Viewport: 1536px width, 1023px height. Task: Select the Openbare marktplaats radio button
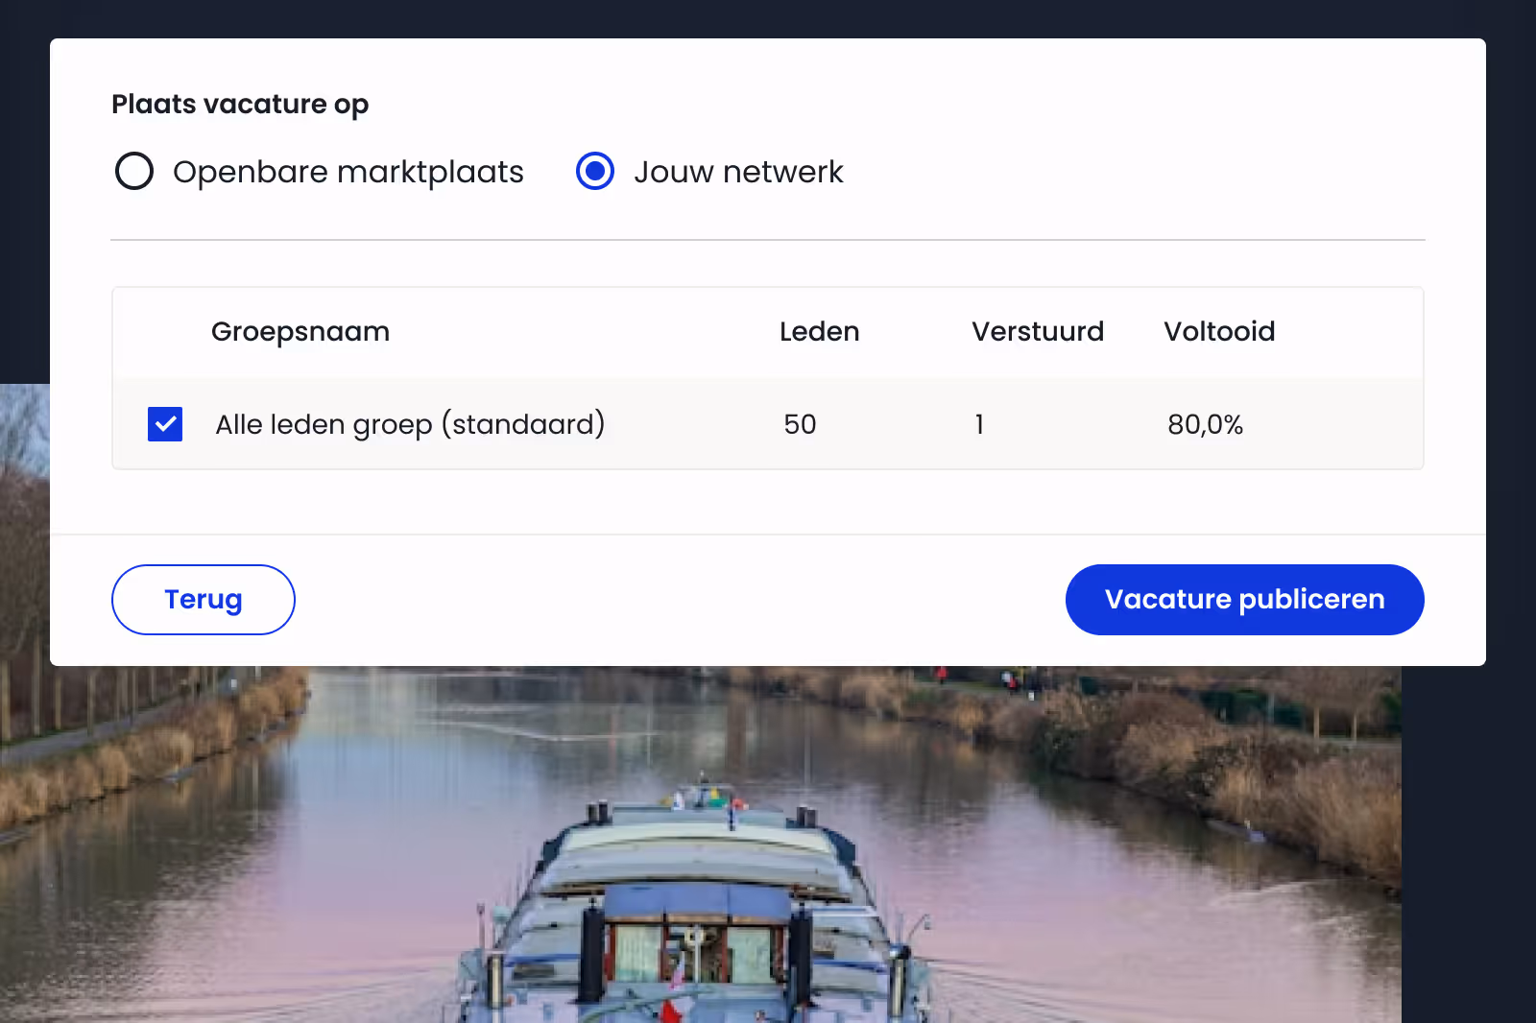(134, 172)
